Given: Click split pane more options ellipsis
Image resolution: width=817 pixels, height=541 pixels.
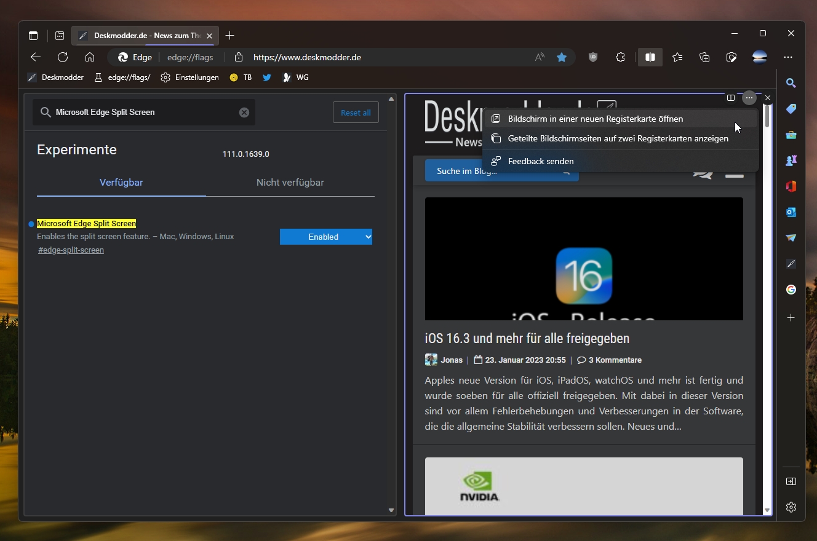Looking at the screenshot, I should pyautogui.click(x=749, y=98).
